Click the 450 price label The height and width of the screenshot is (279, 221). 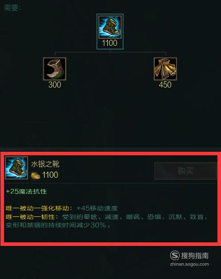pos(165,85)
